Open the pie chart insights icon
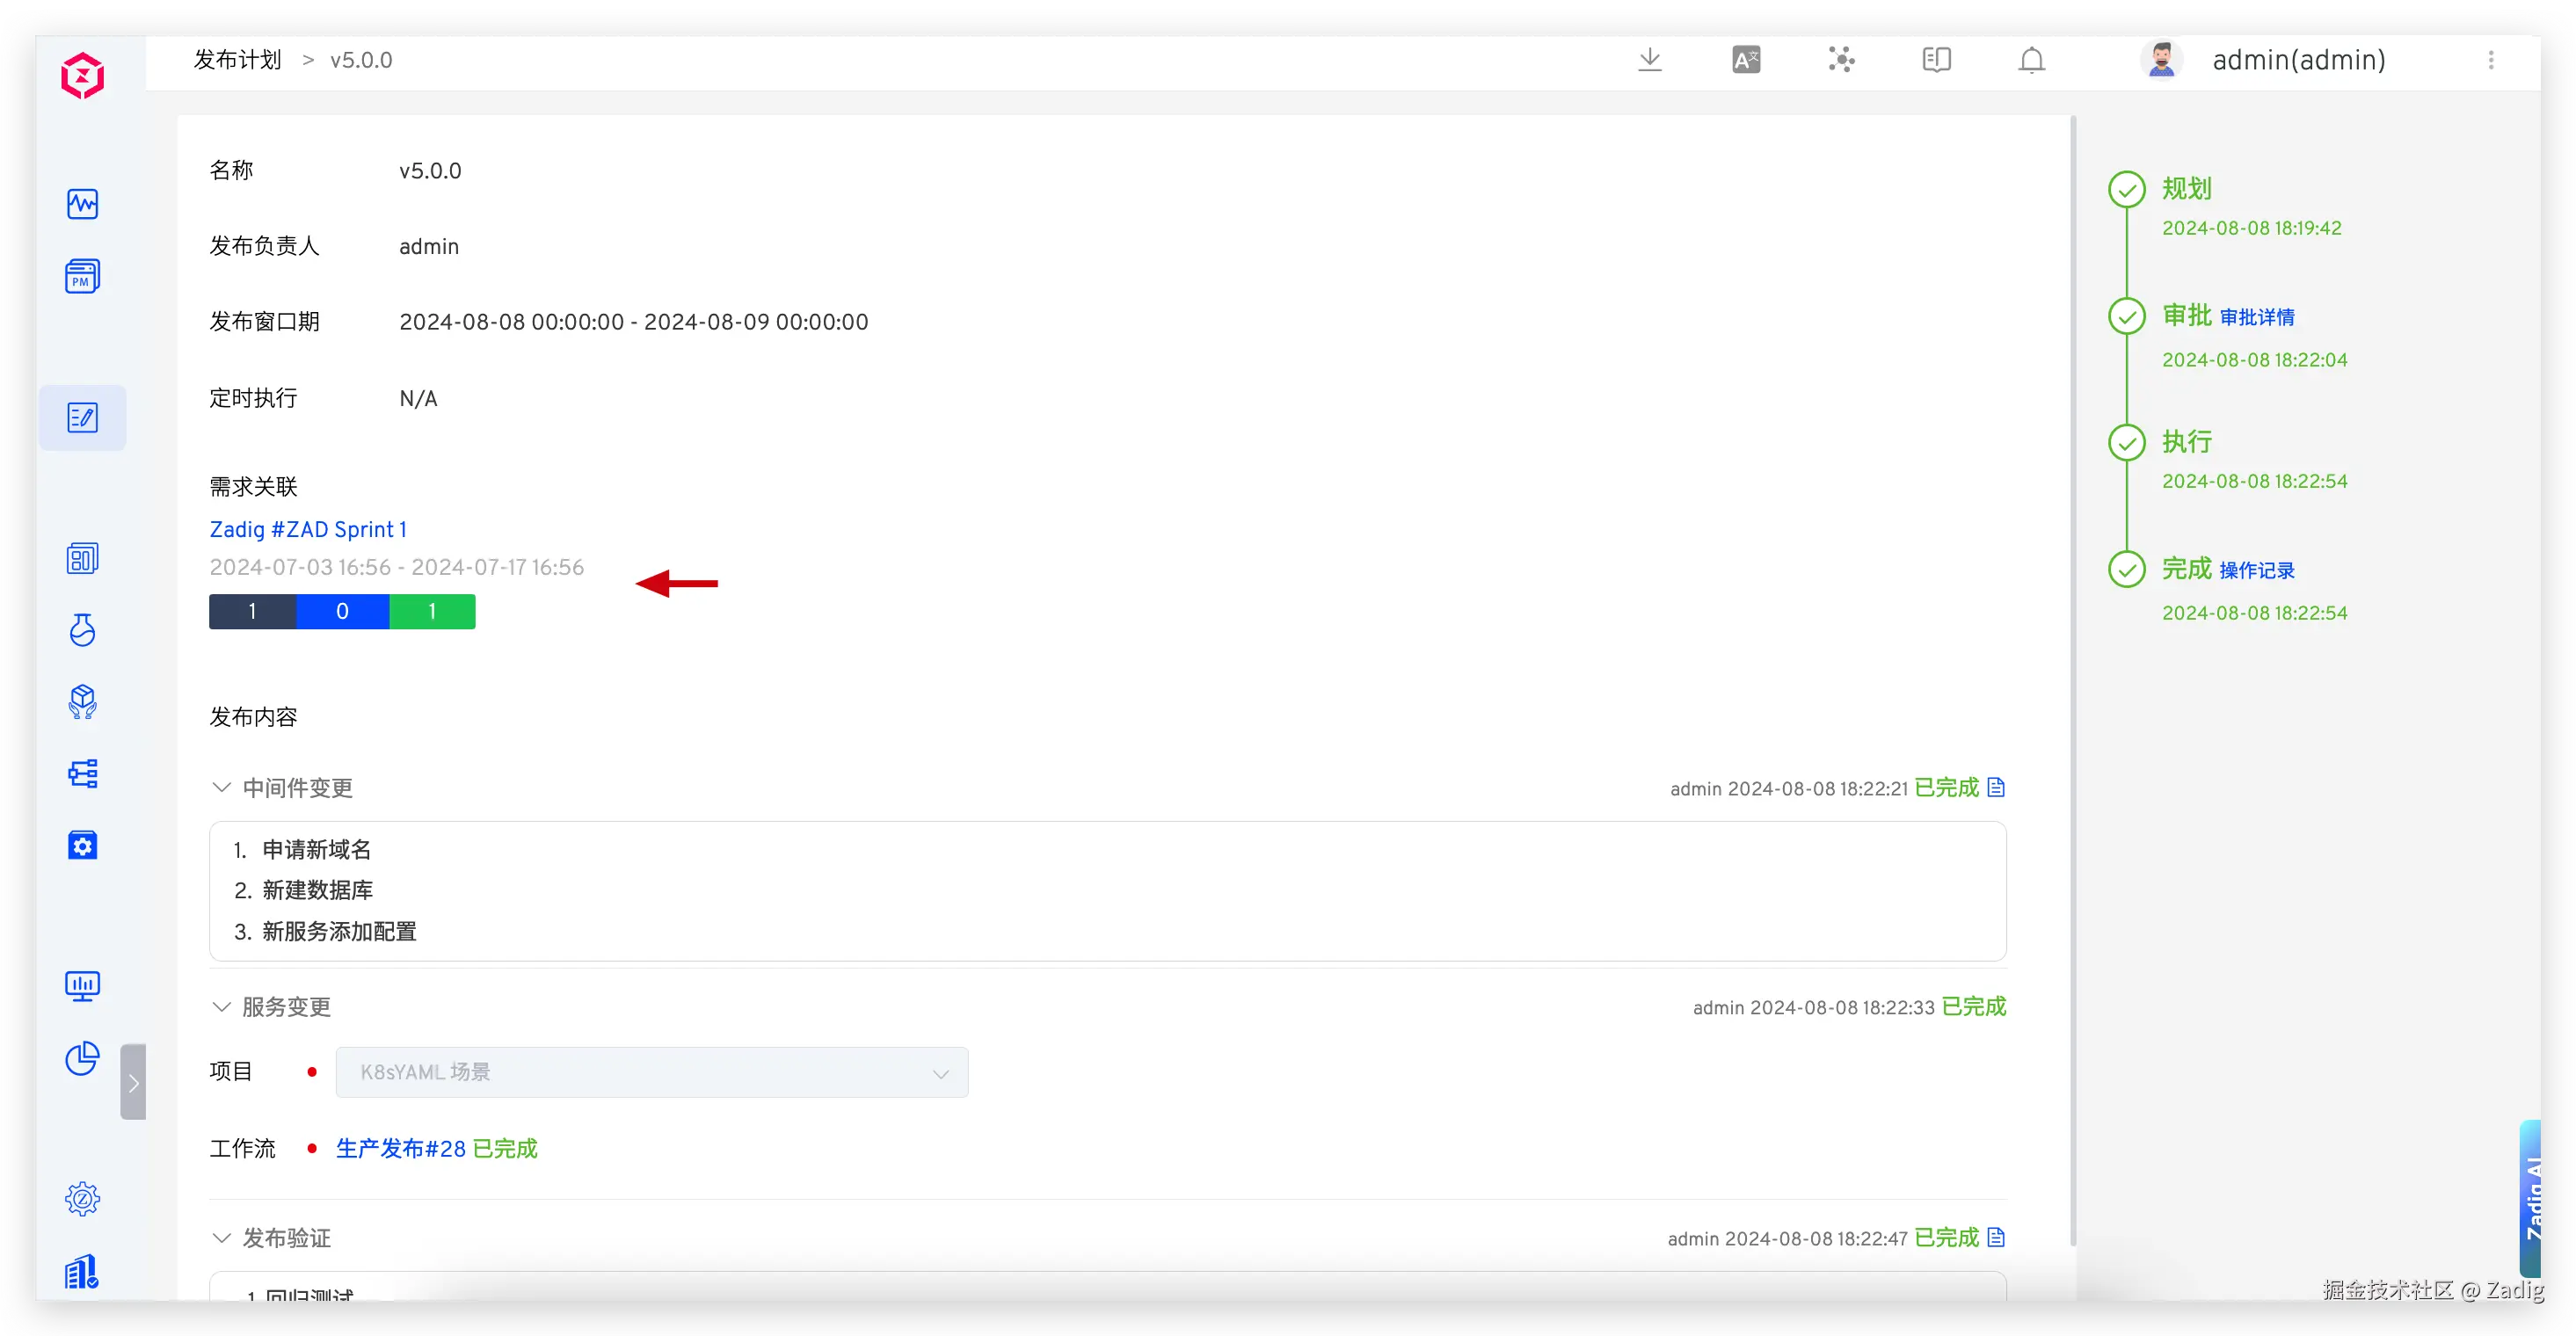Screen dimensions: 2576x1336 (82, 1058)
